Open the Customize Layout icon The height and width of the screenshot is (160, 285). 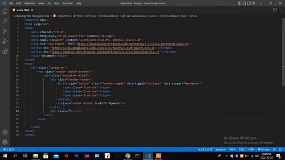(x=253, y=3)
